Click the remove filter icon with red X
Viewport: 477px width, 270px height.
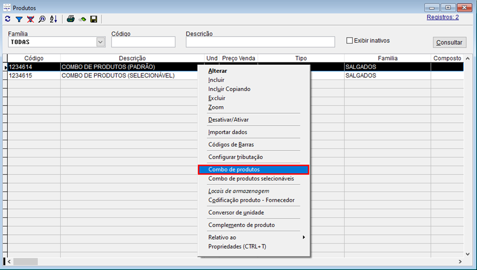coord(30,19)
